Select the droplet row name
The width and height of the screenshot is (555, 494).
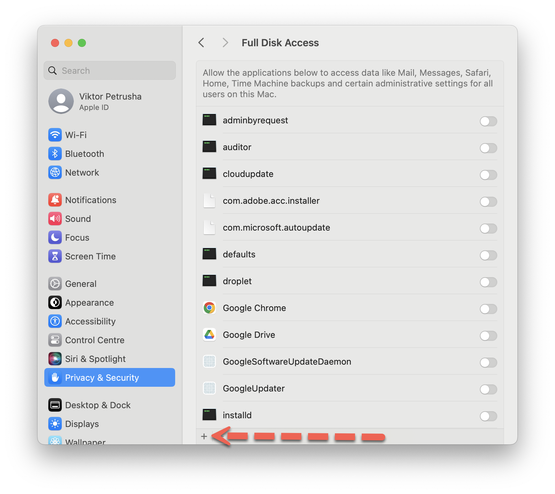click(237, 281)
